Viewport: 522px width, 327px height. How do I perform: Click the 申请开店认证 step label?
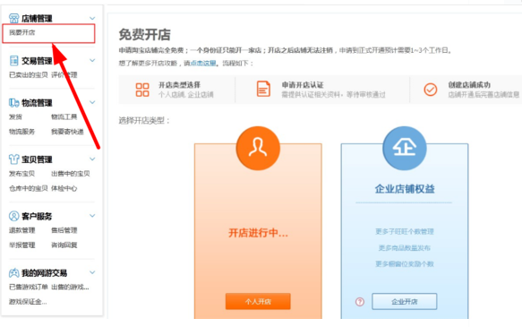coord(303,85)
